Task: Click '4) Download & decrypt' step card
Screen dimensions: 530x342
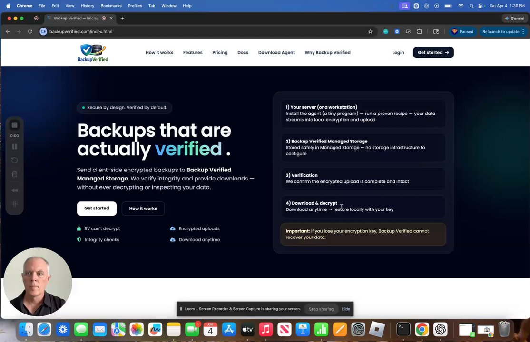Action: (363, 206)
